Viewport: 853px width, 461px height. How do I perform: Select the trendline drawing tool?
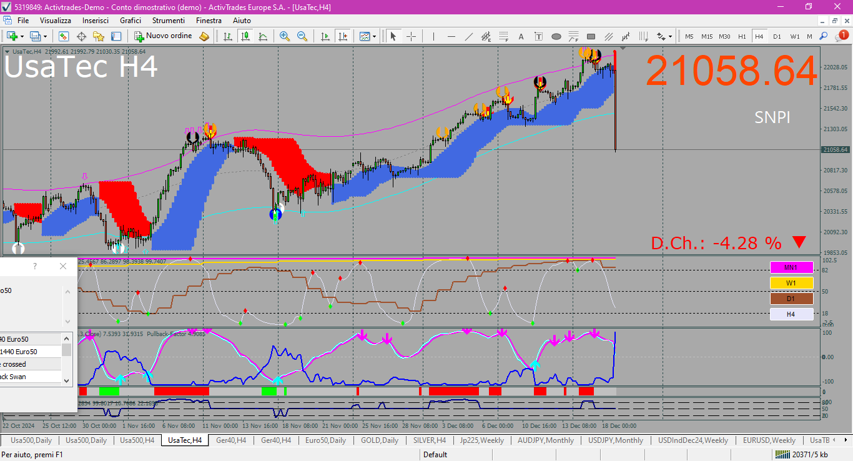pyautogui.click(x=469, y=36)
